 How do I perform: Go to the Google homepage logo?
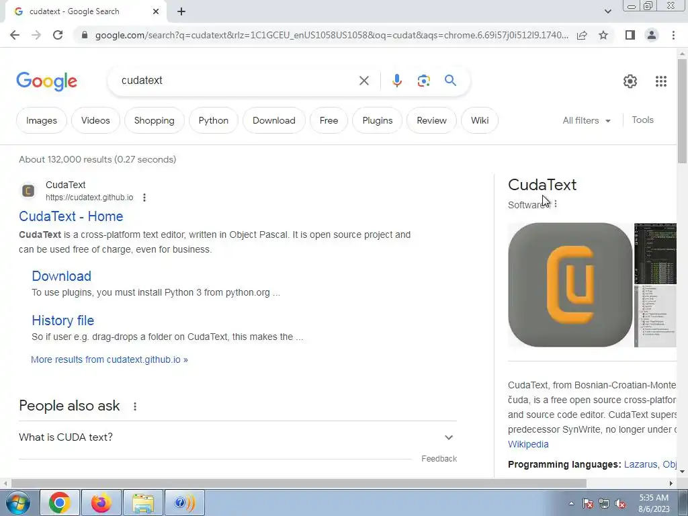[47, 81]
